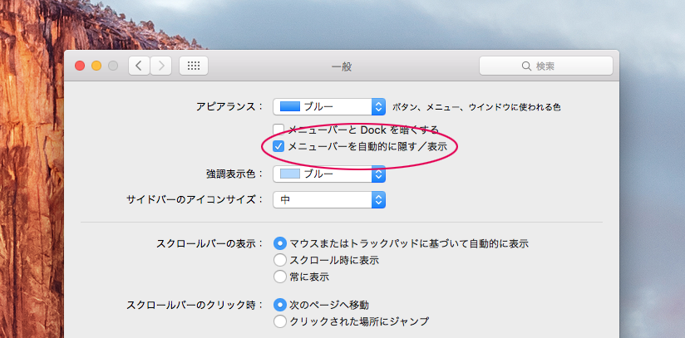This screenshot has width=685, height=338.
Task: Click blue swatch in アピアランス popup
Action: click(x=289, y=106)
